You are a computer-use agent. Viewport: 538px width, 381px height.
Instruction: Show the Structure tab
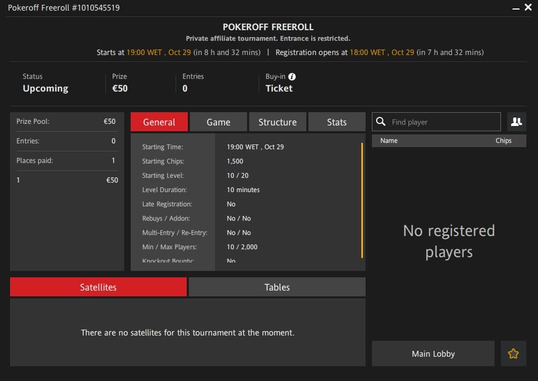click(277, 122)
